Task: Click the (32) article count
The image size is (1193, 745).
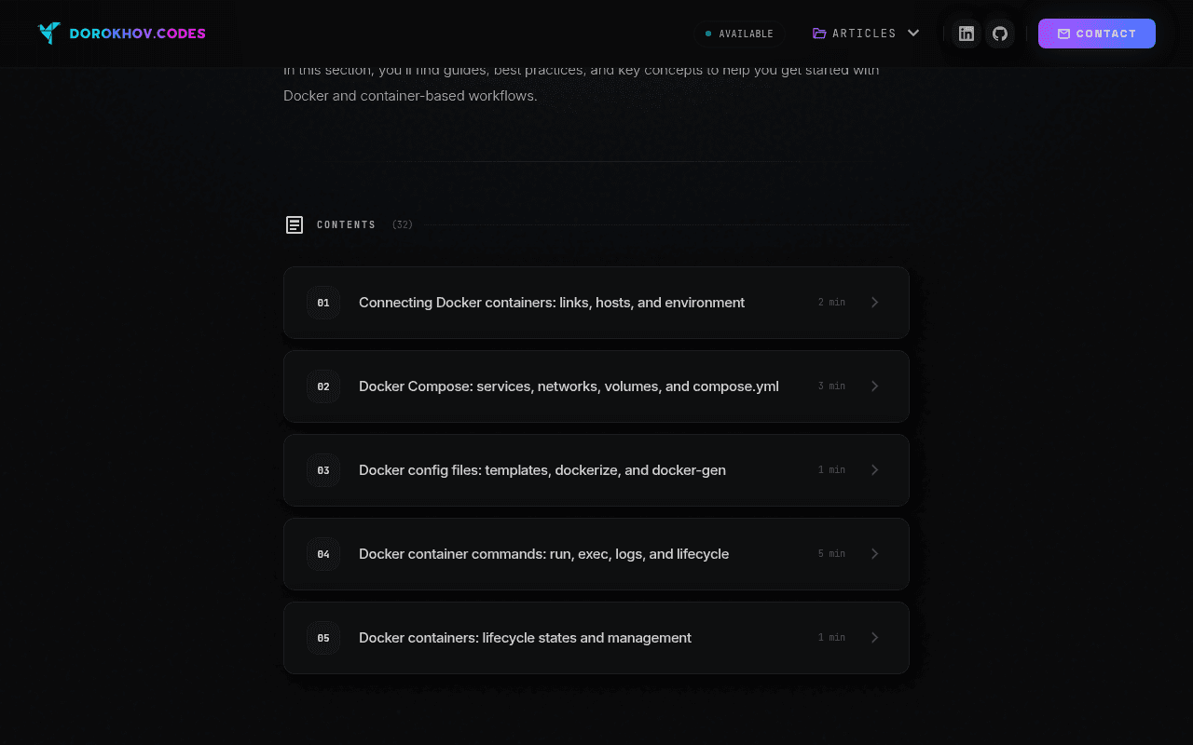Action: 403,224
